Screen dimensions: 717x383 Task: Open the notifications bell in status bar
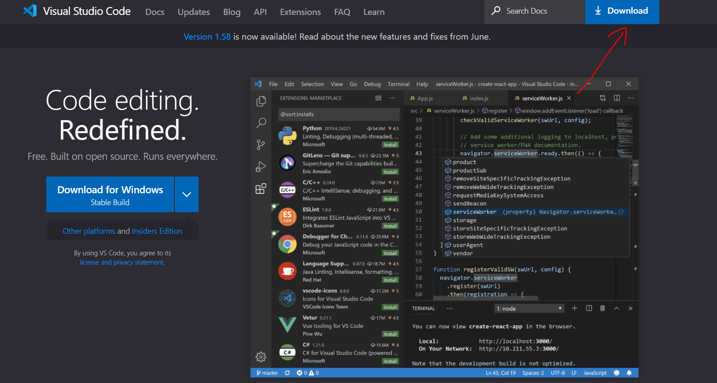point(629,373)
